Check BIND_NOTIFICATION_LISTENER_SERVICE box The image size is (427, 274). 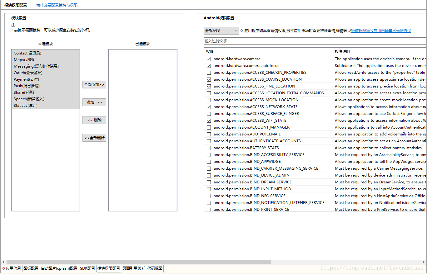tap(209, 203)
